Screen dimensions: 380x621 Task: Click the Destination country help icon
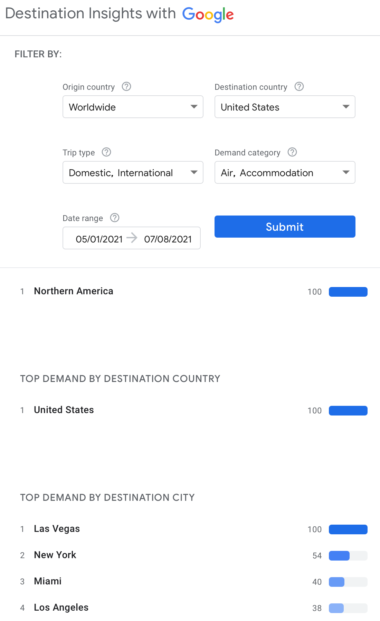(299, 86)
